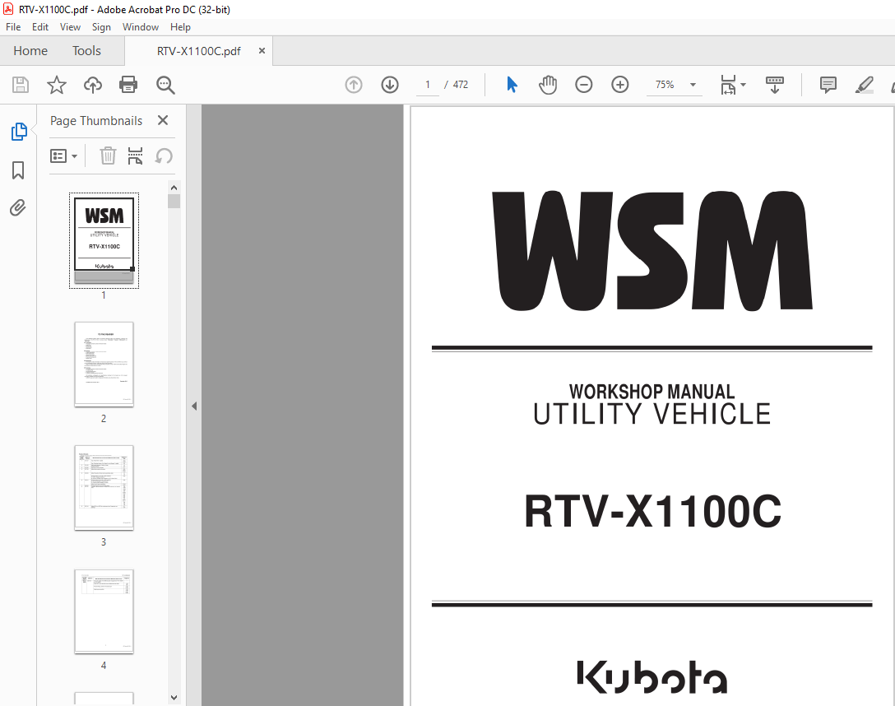
Task: Click the thumbnails scrollbar thumb
Action: 174,202
